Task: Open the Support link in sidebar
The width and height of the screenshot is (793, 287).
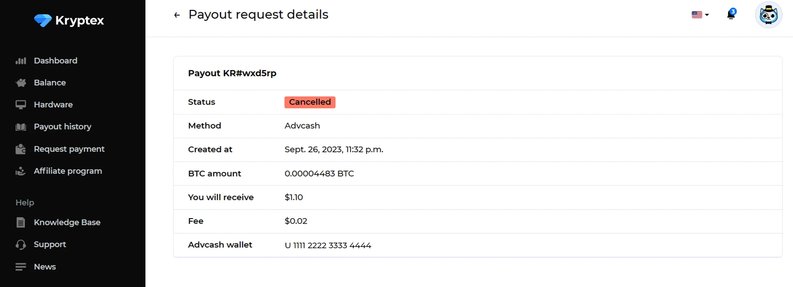Action: tap(50, 245)
